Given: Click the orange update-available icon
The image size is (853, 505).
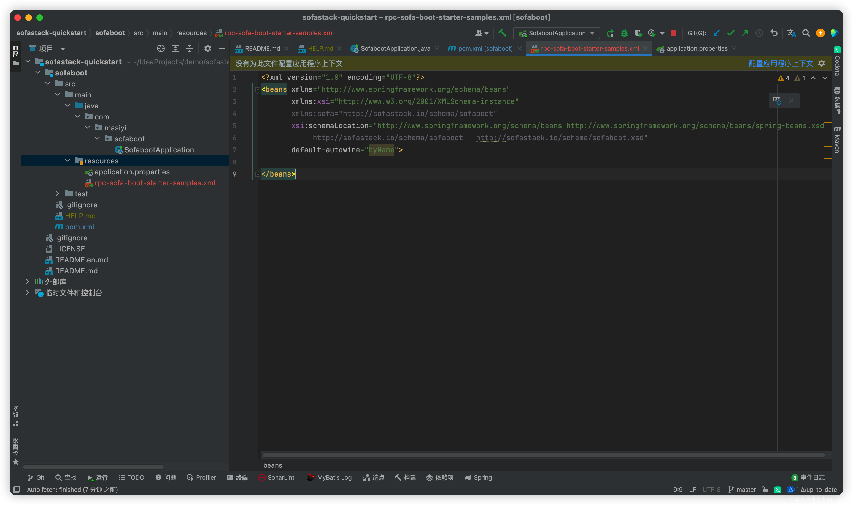Looking at the screenshot, I should (820, 33).
